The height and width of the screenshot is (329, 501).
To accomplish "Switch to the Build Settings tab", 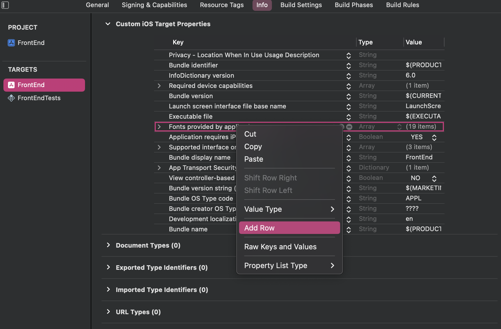I will (x=301, y=5).
